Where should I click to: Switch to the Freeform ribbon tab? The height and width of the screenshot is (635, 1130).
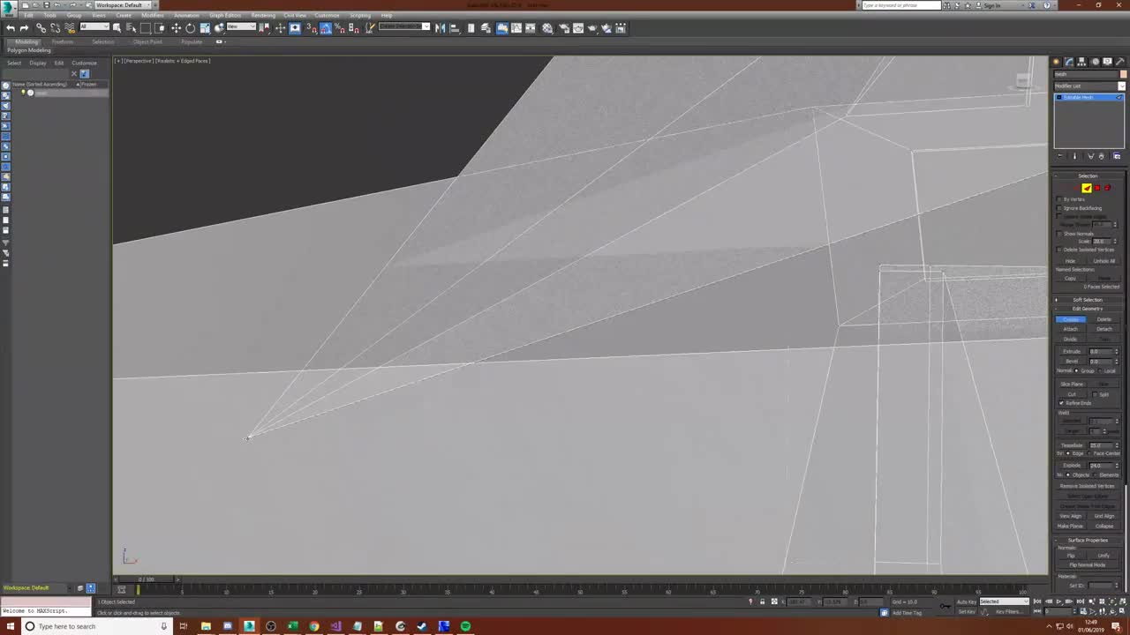pos(62,41)
